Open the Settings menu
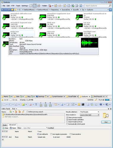The width and height of the screenshot is (113, 148). point(25,6)
